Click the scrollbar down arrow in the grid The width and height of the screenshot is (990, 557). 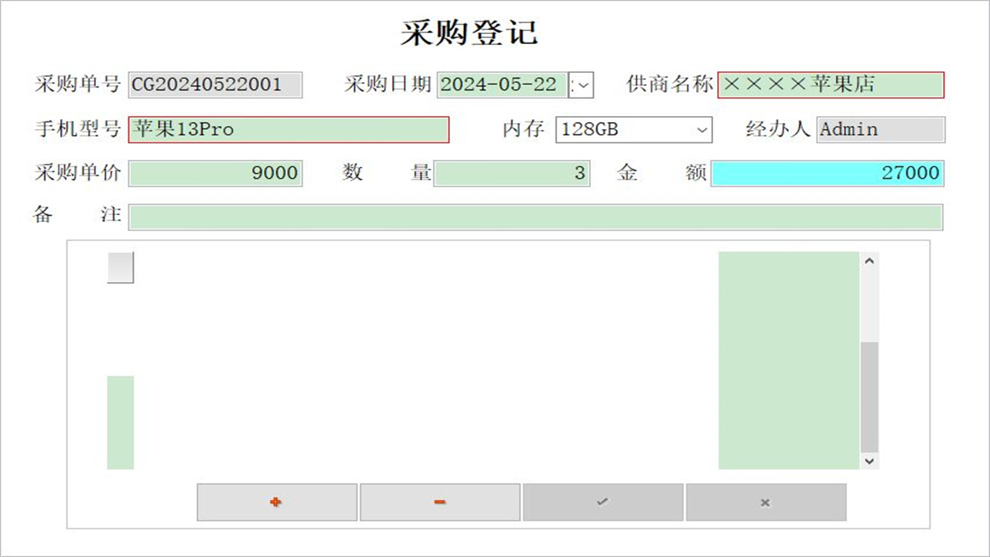click(x=869, y=462)
